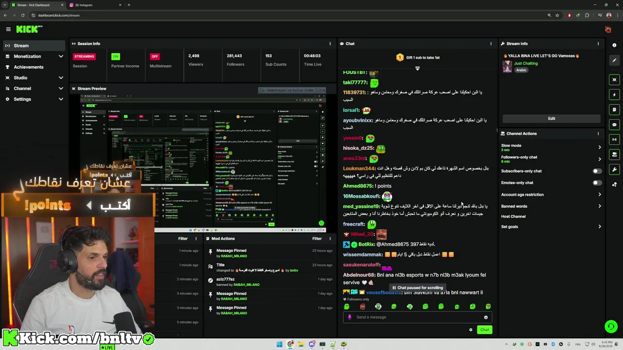Toggle the wrench stream info widget icon

(x=614, y=170)
